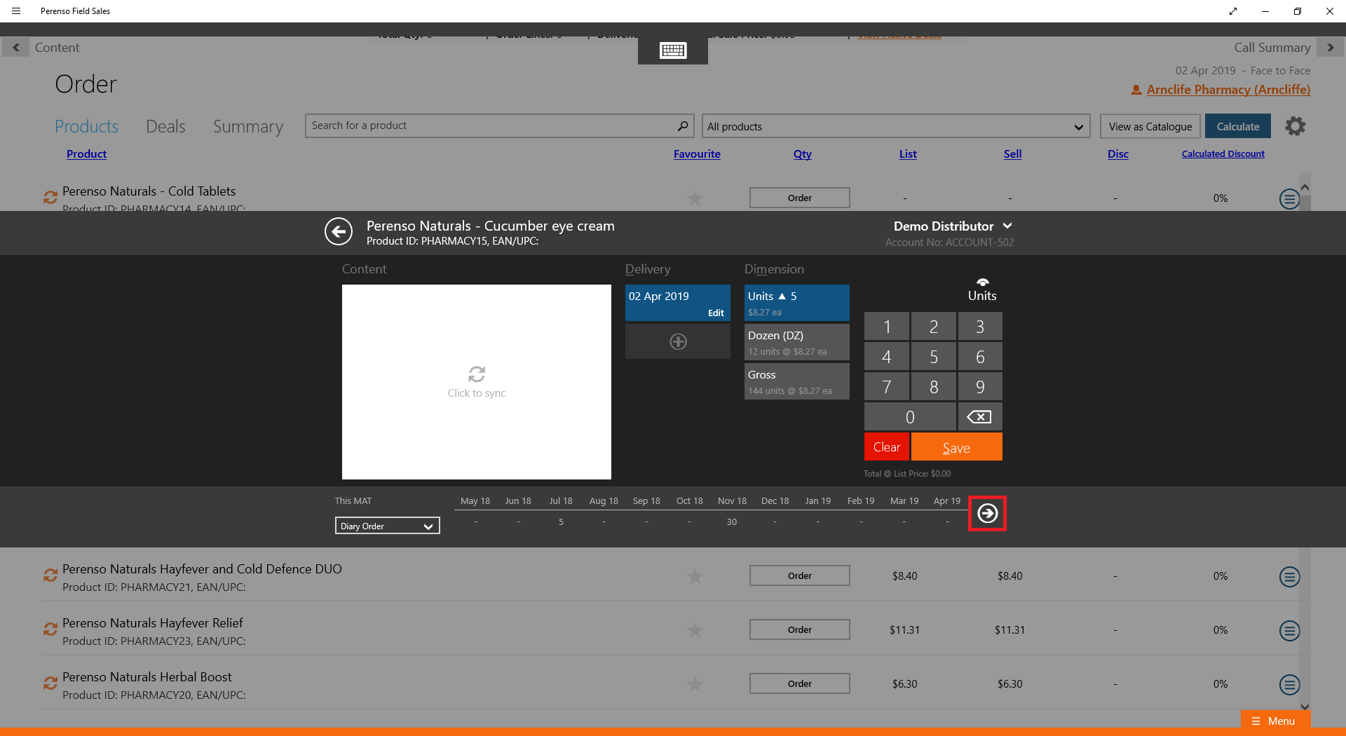Viewport: 1346px width, 736px height.
Task: Open details menu for Hayfever and Cold Defence DUO
Action: [x=1289, y=577]
